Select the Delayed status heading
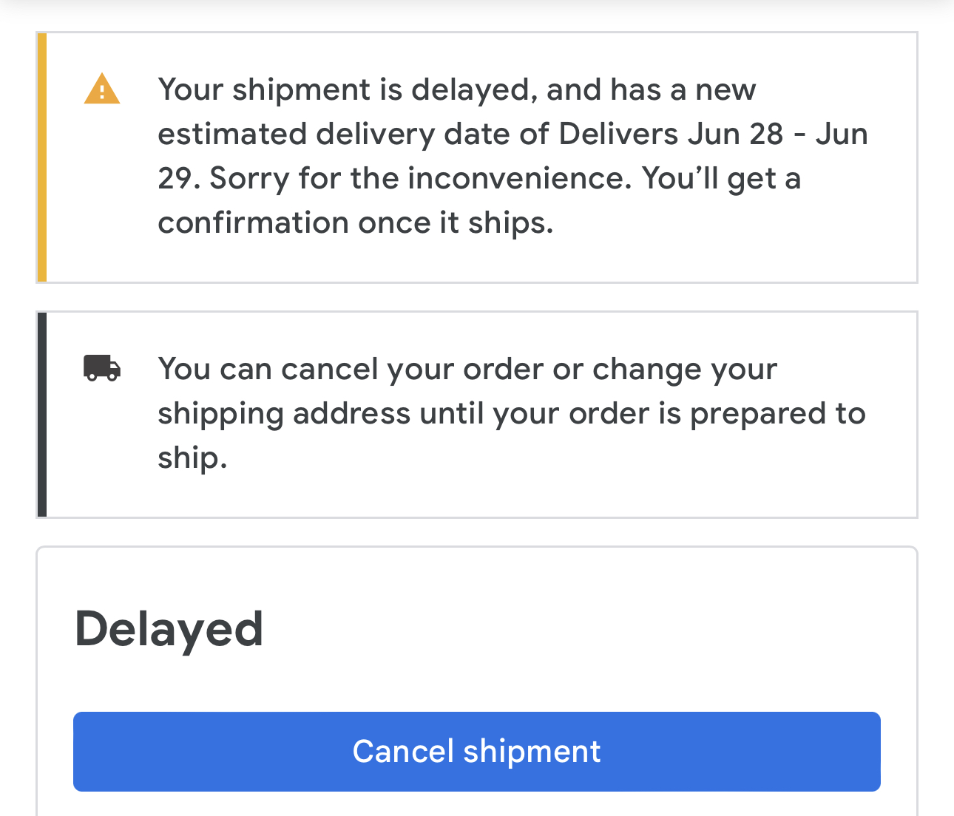954x816 pixels. click(169, 630)
